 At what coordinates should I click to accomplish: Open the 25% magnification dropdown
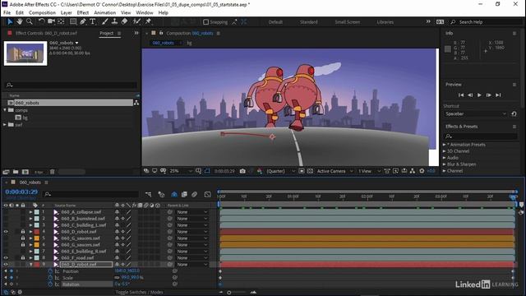181,171
